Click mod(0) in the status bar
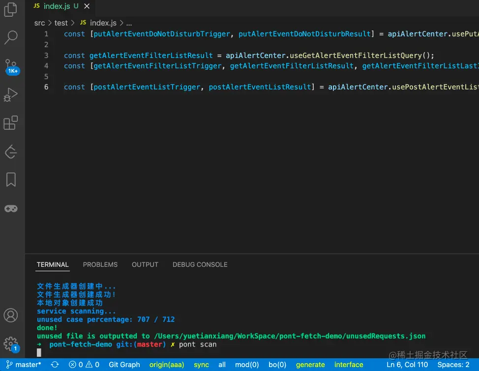This screenshot has height=371, width=479. tap(247, 365)
